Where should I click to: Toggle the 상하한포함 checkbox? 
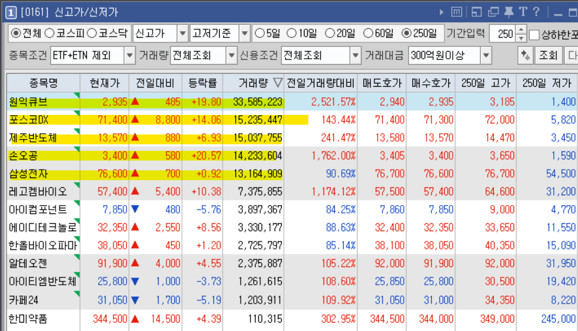pyautogui.click(x=534, y=35)
